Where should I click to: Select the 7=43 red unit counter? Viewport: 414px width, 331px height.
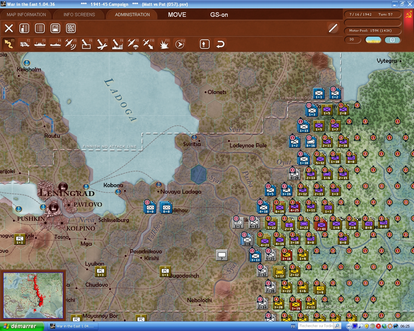(x=321, y=225)
